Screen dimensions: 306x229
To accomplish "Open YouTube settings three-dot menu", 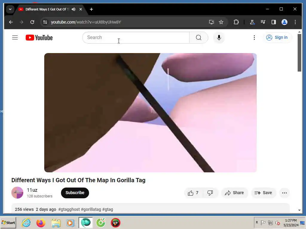I will coord(254,37).
